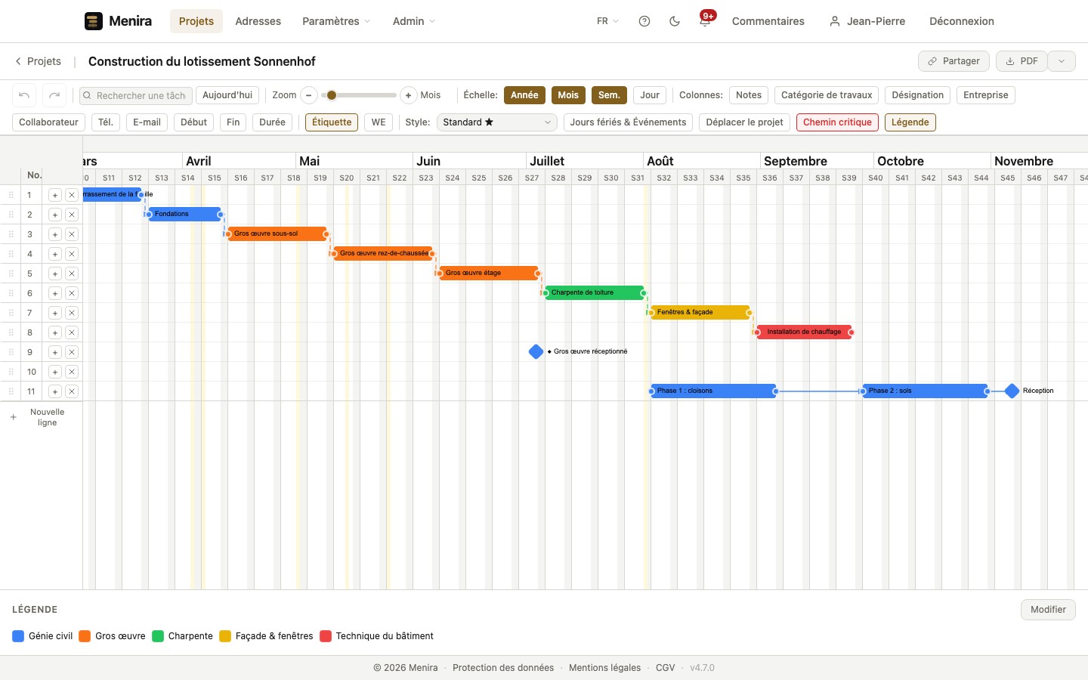Toggle the Étiquette column option
This screenshot has height=680, width=1088.
point(332,122)
